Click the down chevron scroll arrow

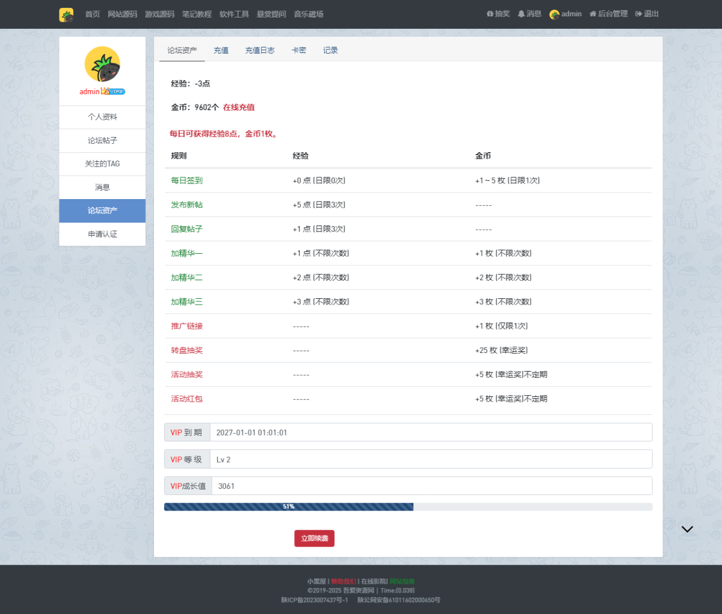click(x=687, y=529)
